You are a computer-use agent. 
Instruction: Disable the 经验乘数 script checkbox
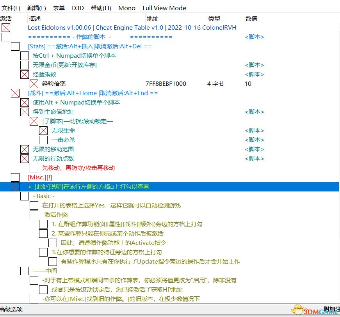tap(25, 74)
